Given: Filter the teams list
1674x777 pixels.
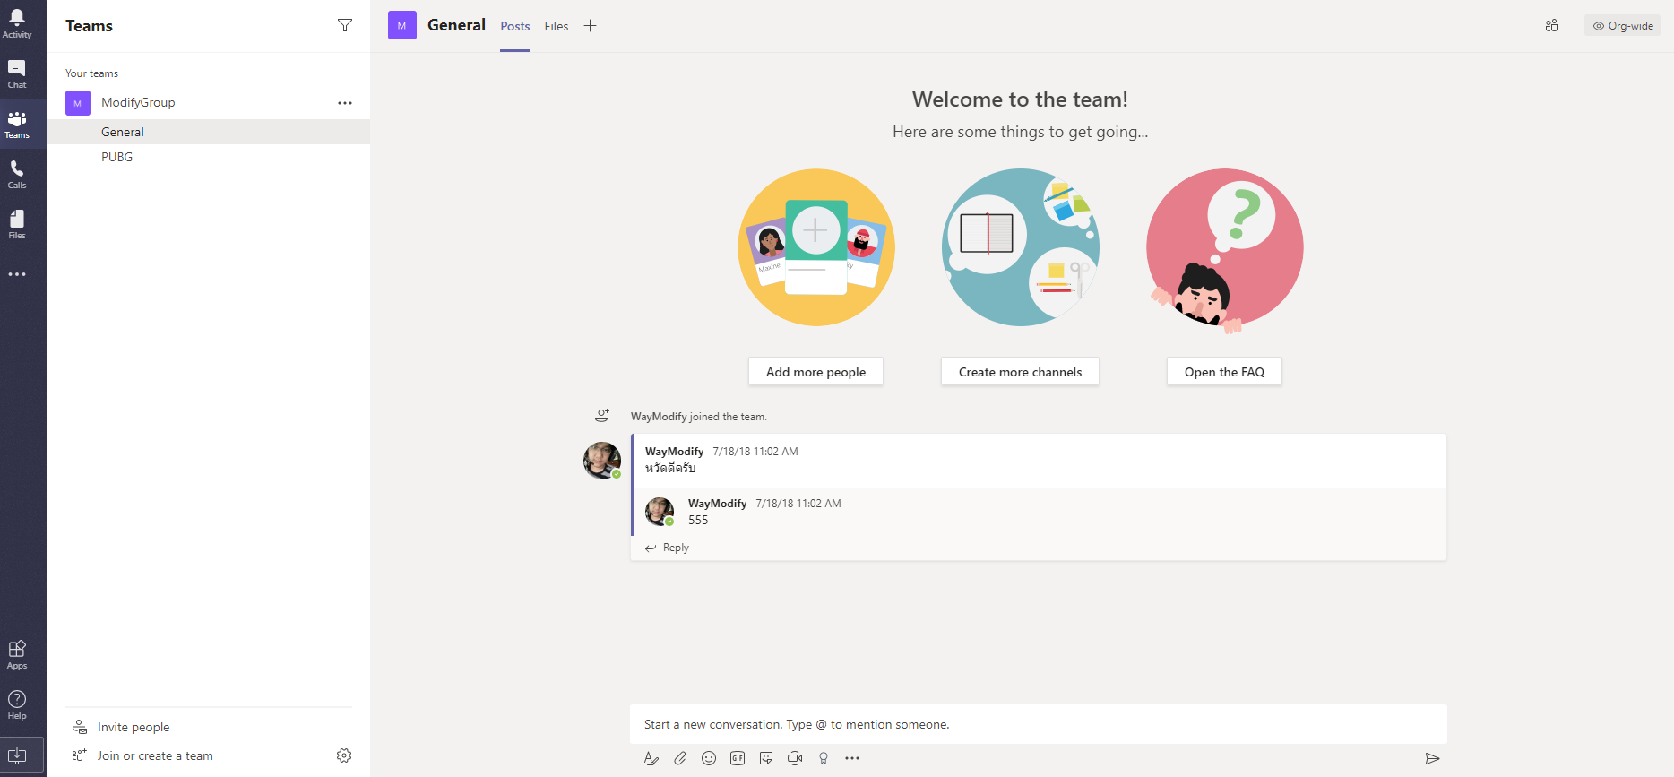Looking at the screenshot, I should [x=345, y=25].
